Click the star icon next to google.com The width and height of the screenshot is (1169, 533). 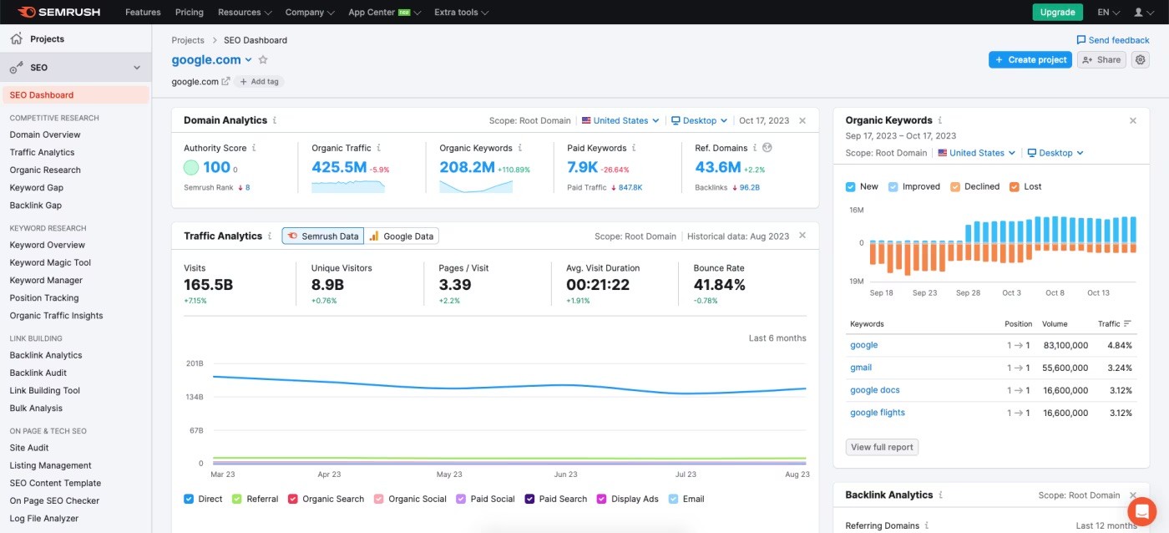click(x=263, y=60)
